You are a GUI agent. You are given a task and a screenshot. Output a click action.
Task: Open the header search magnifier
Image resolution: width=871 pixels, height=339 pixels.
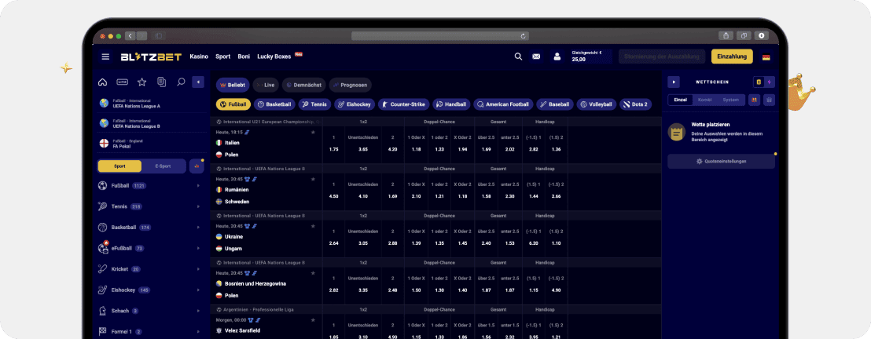(518, 56)
